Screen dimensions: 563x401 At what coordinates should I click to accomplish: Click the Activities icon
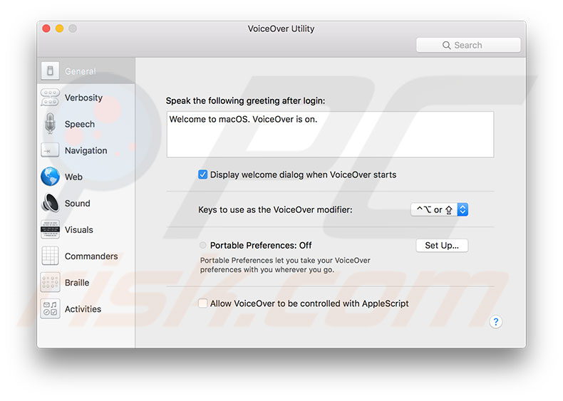51,308
